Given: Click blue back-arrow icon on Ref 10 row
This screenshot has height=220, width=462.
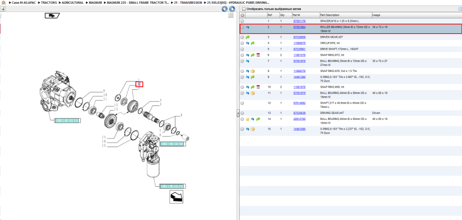Looking at the screenshot, I should pyautogui.click(x=248, y=87).
